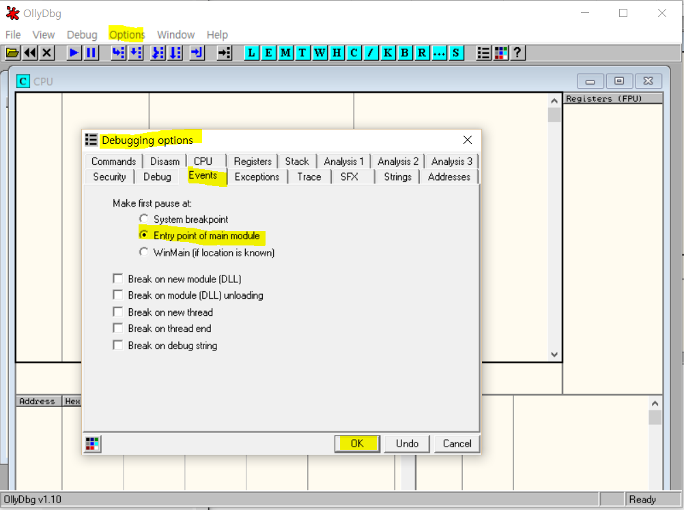This screenshot has height=510, width=684.
Task: Open the Debug menu
Action: tap(82, 35)
